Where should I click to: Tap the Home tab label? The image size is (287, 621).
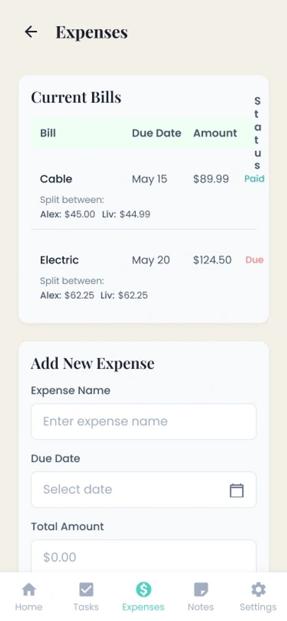pos(29,607)
